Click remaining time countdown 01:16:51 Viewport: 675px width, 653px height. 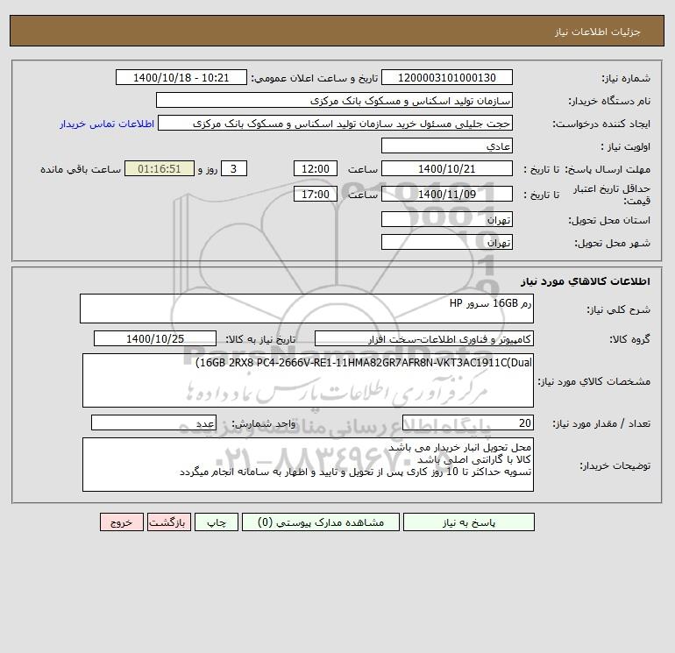160,169
